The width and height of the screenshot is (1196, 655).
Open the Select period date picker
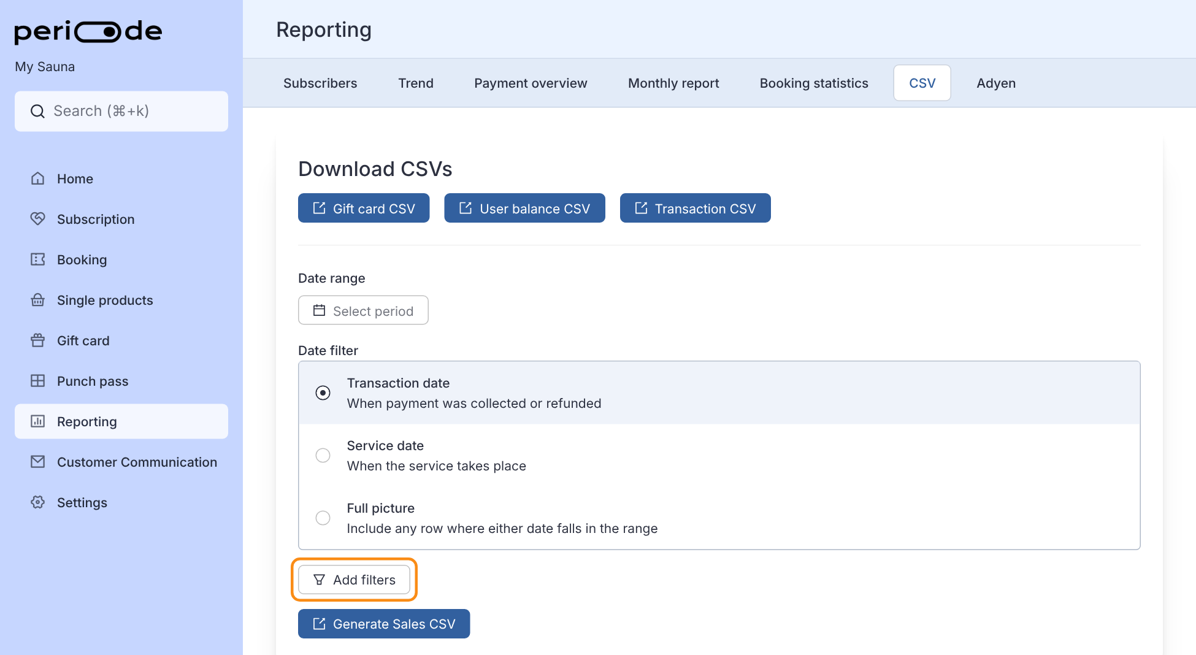[x=363, y=310]
